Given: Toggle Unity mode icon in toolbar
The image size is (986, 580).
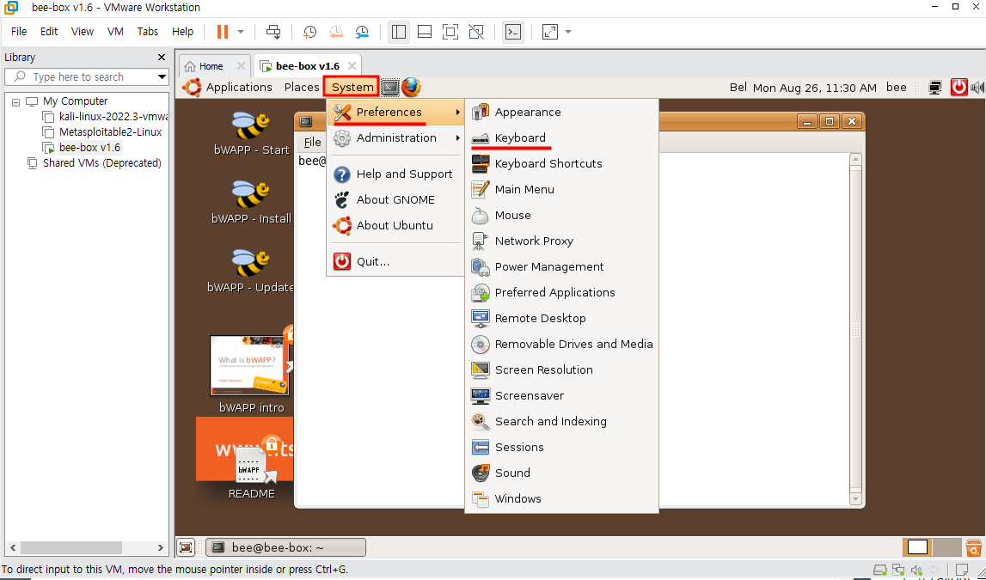Looking at the screenshot, I should (x=476, y=32).
